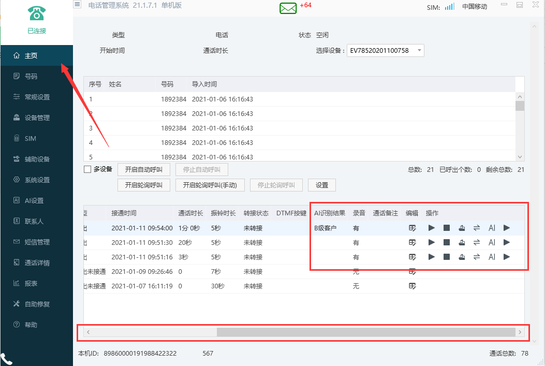Click the number list scrollbar down arrow

520,157
